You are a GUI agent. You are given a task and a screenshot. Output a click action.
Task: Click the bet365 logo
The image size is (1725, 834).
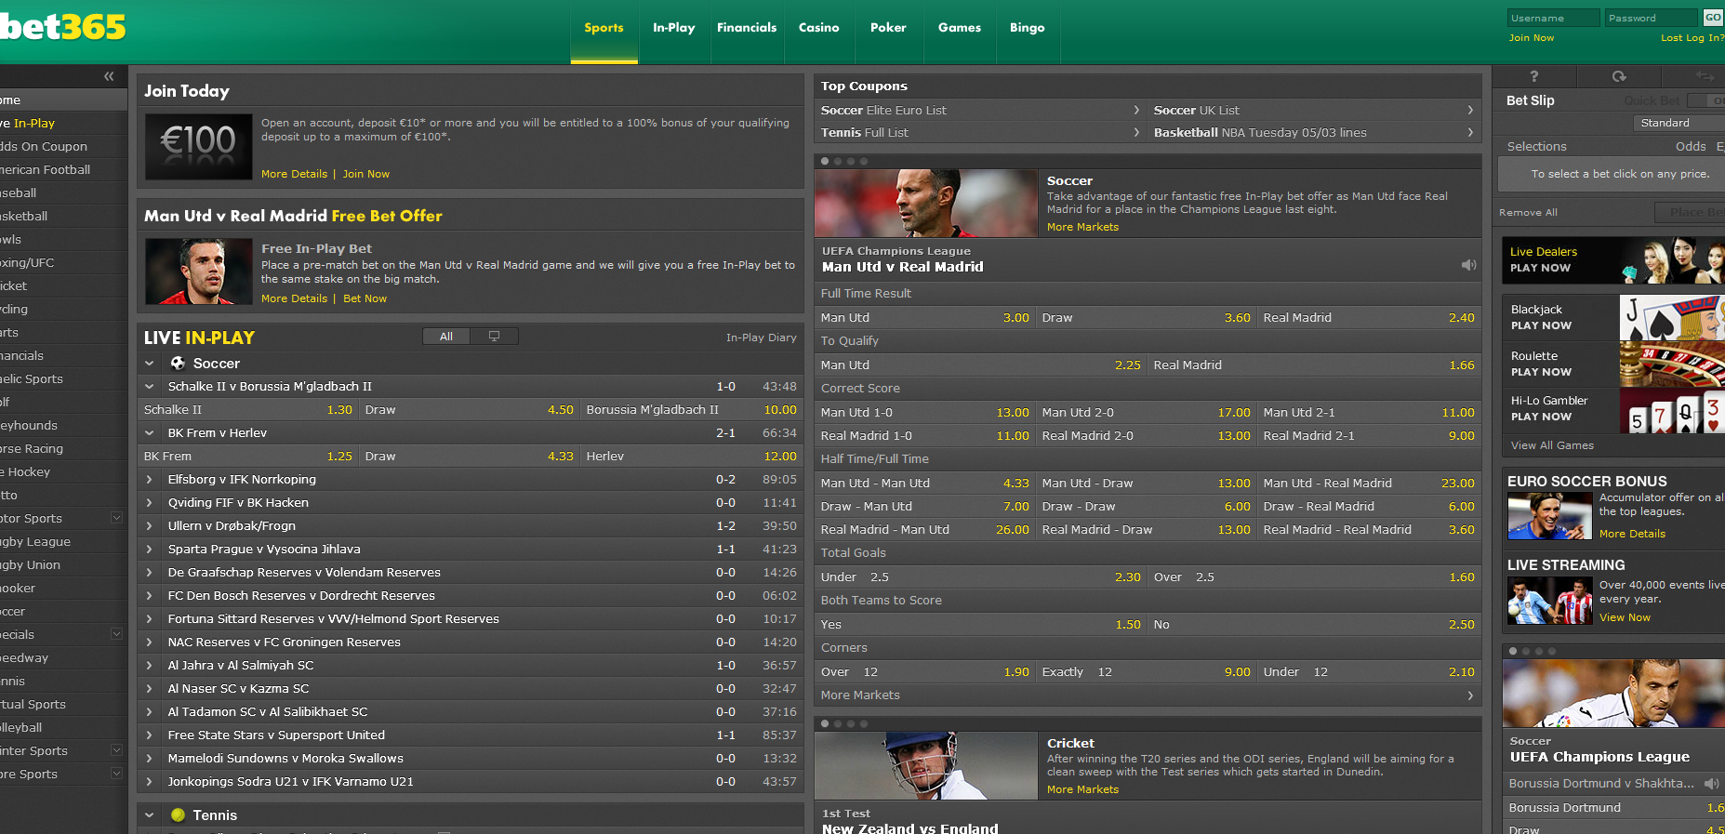pos(63,28)
